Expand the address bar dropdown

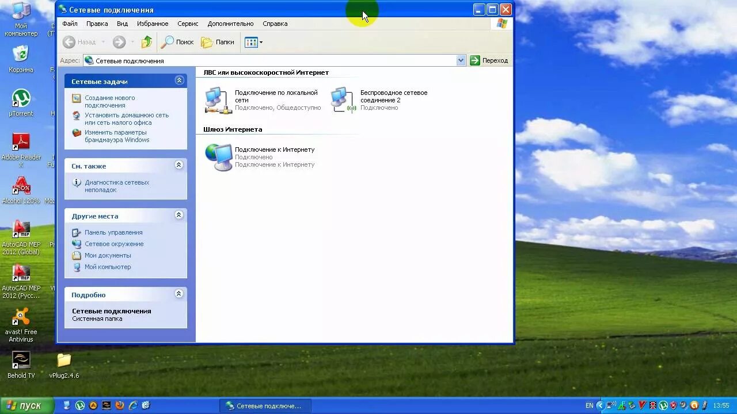pyautogui.click(x=461, y=60)
